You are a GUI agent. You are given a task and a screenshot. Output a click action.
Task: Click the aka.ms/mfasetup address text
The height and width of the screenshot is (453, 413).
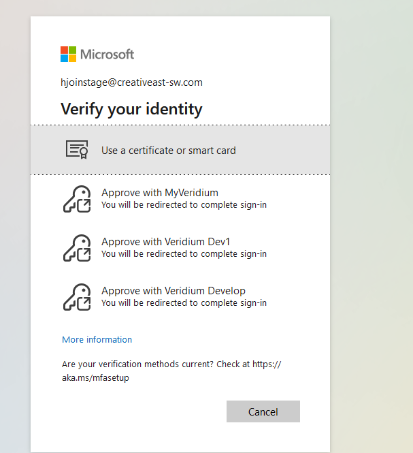[x=95, y=378]
